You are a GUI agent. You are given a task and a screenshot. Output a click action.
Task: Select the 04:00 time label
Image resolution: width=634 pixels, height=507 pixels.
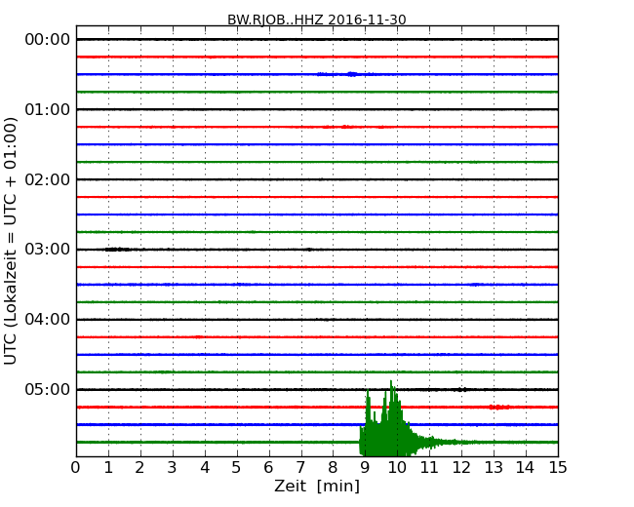[48, 320]
